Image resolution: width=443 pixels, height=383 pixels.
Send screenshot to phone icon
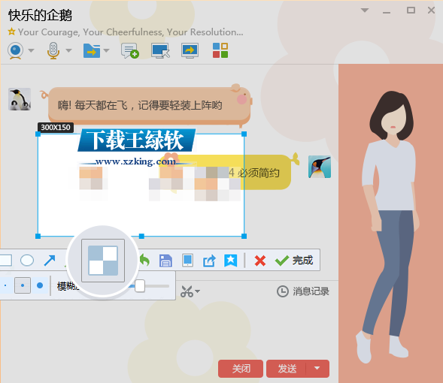click(187, 261)
